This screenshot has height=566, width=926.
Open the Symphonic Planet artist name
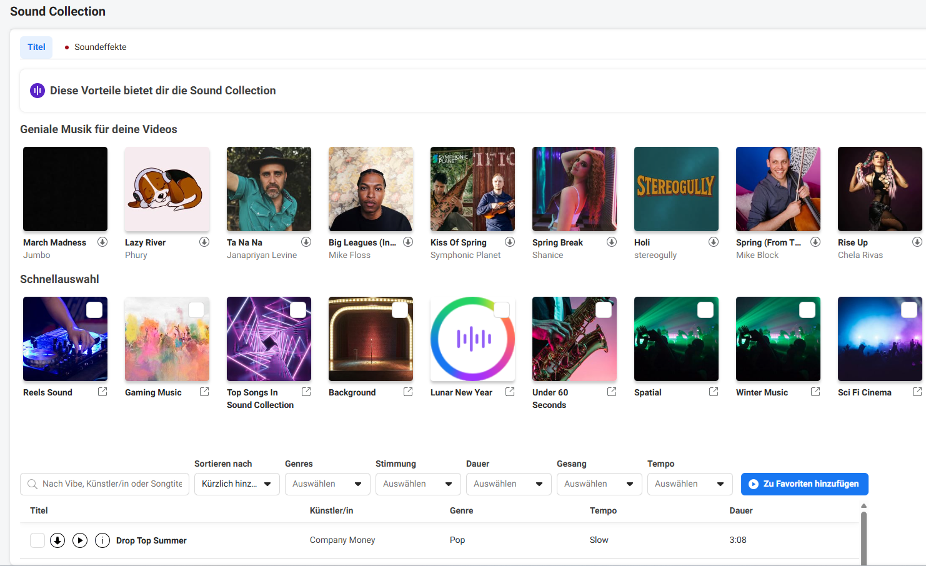click(x=465, y=256)
